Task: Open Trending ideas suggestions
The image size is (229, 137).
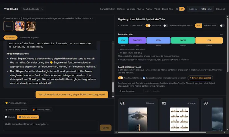Action: (42, 110)
